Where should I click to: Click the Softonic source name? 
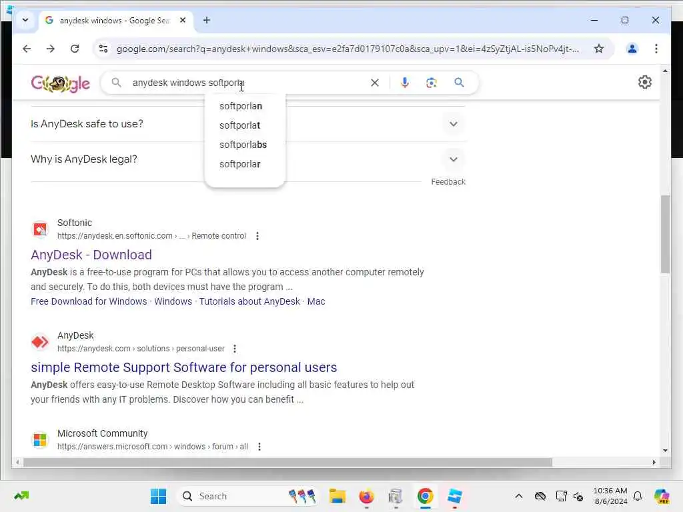click(75, 223)
